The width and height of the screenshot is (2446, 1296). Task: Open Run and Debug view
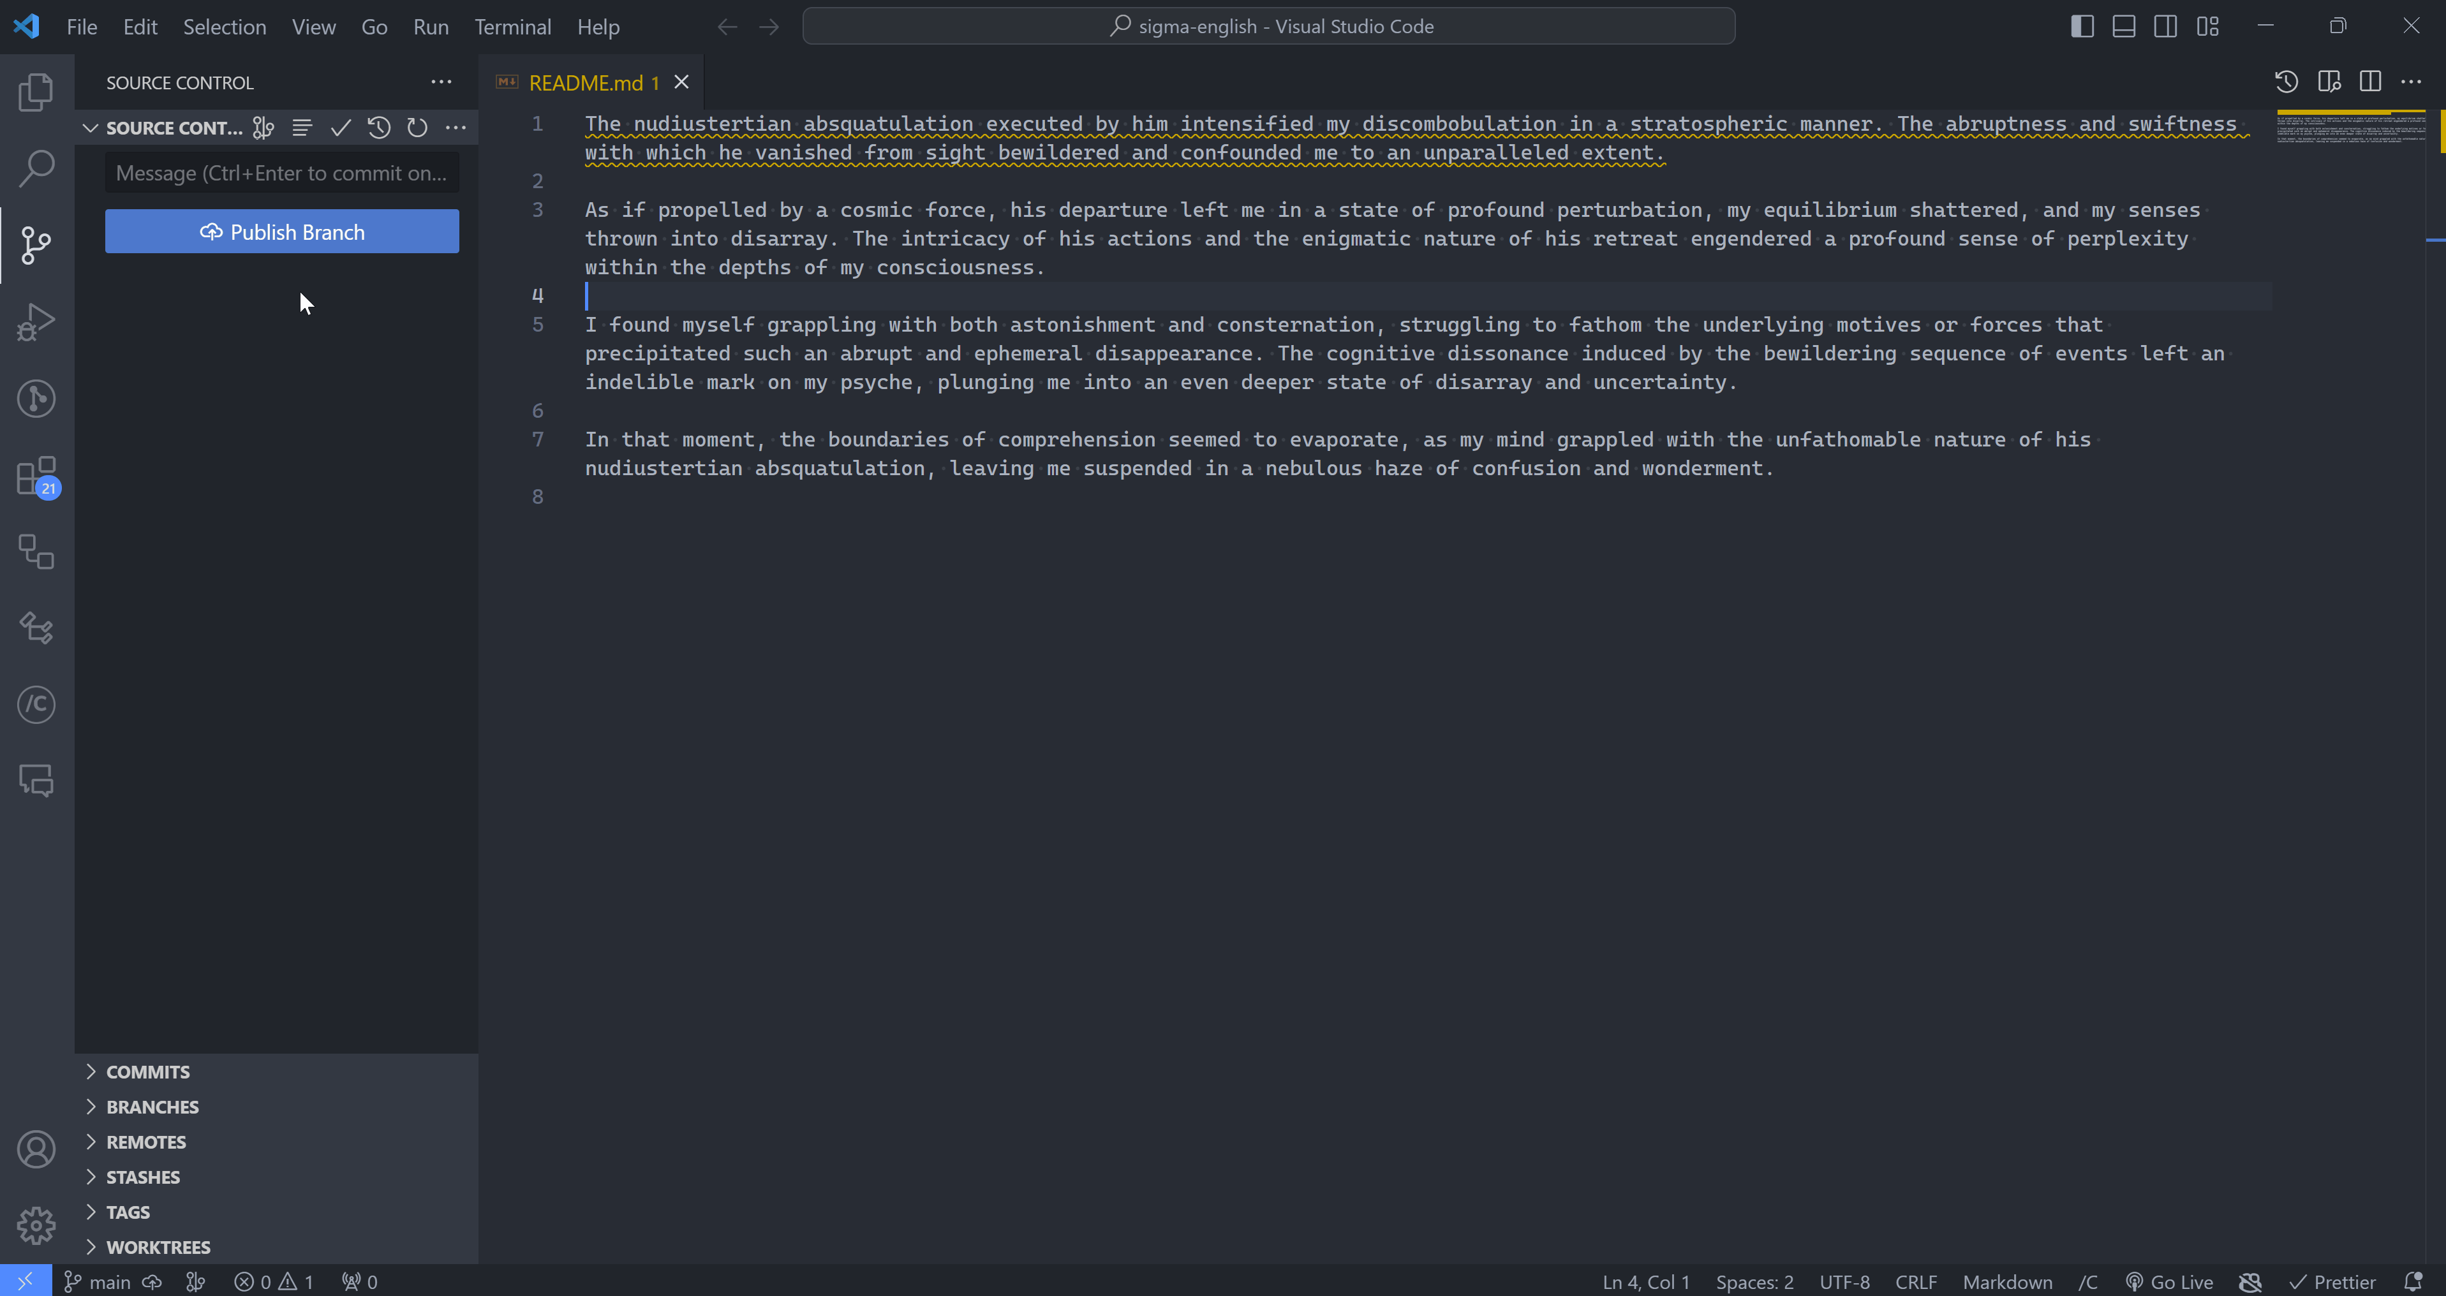[36, 322]
